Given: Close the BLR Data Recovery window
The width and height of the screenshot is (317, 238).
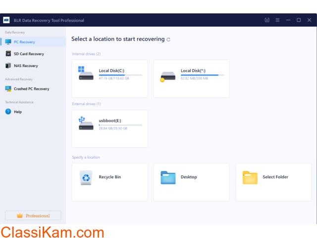Looking at the screenshot, I should point(309,20).
